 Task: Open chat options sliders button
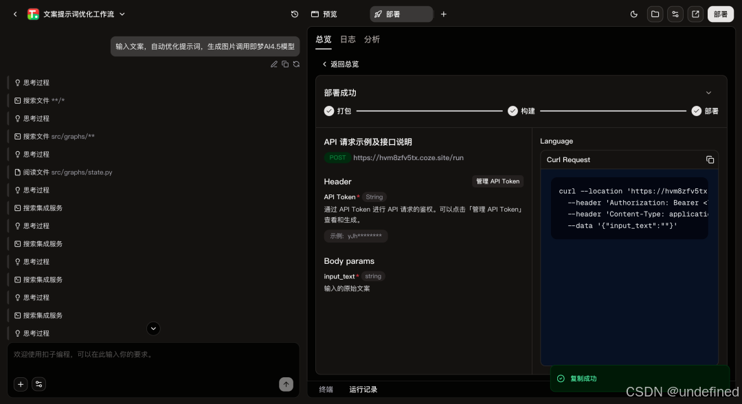coord(38,384)
